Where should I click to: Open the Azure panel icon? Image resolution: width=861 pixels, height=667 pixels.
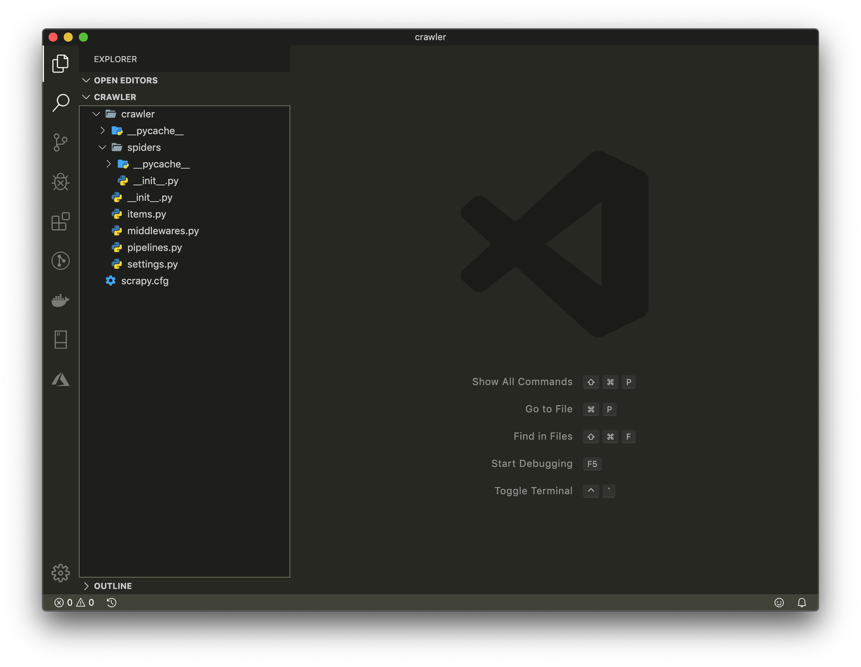click(61, 379)
